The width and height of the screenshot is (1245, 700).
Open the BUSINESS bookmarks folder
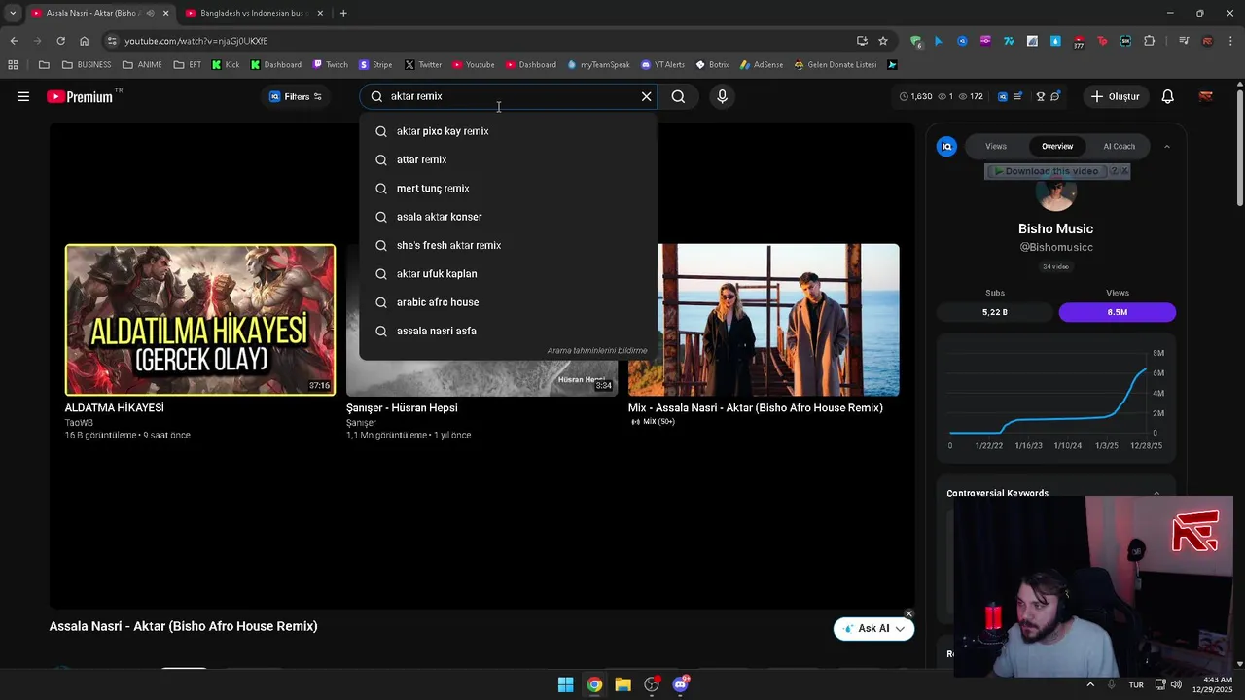pos(86,65)
